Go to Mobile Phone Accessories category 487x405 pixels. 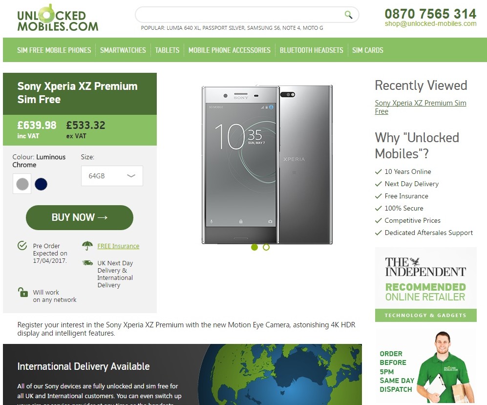click(230, 50)
